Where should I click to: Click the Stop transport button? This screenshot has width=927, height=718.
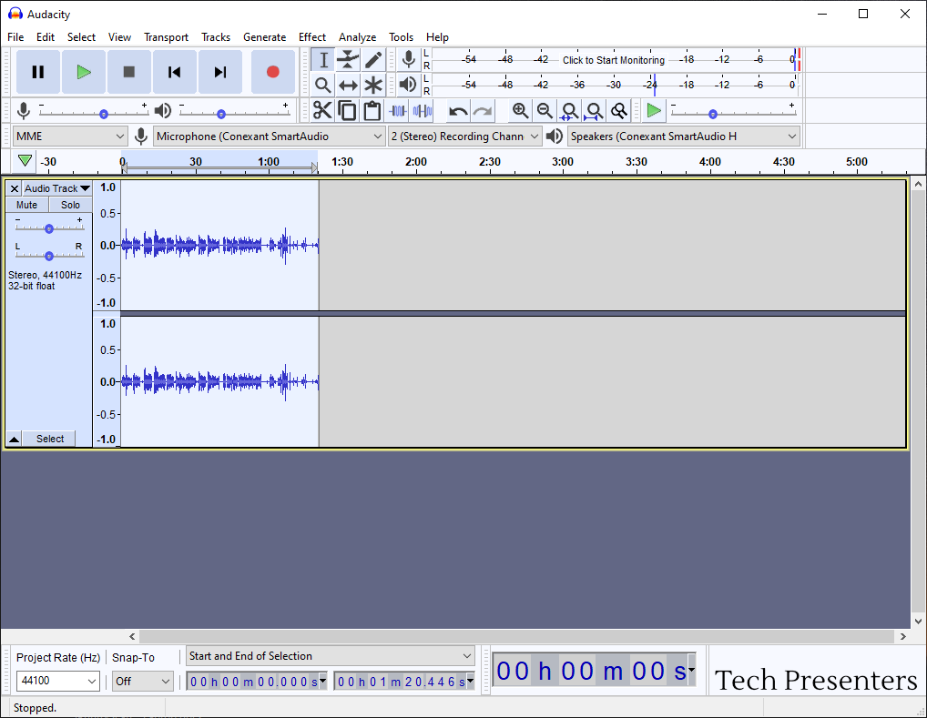(x=129, y=72)
